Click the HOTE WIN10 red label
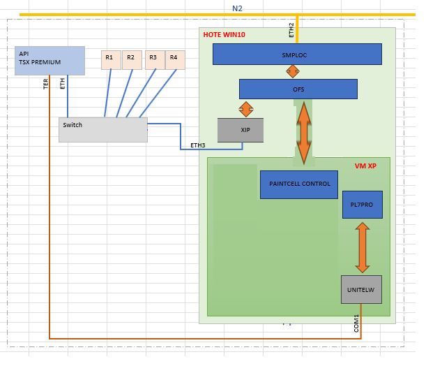Image resolution: width=442 pixels, height=373 pixels. click(224, 34)
